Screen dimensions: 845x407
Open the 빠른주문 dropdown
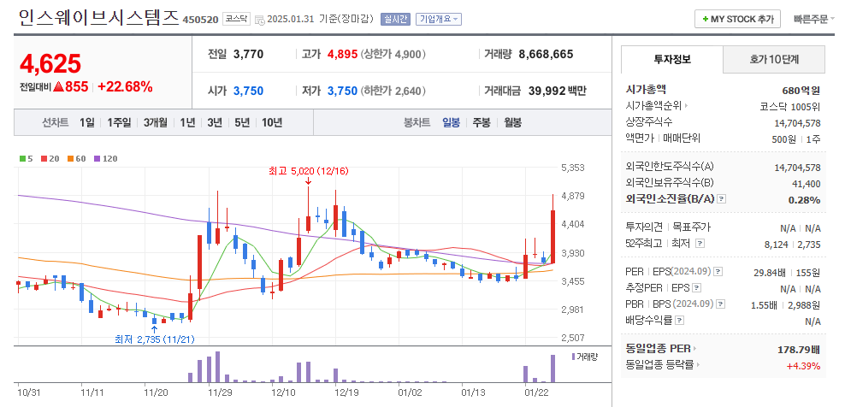pos(813,19)
